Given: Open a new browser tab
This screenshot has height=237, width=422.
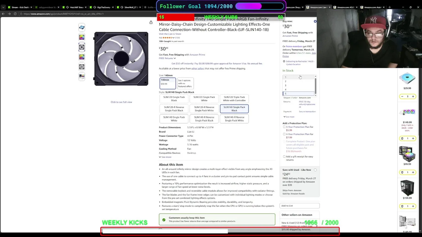Looking at the screenshot, I should click(389, 7).
